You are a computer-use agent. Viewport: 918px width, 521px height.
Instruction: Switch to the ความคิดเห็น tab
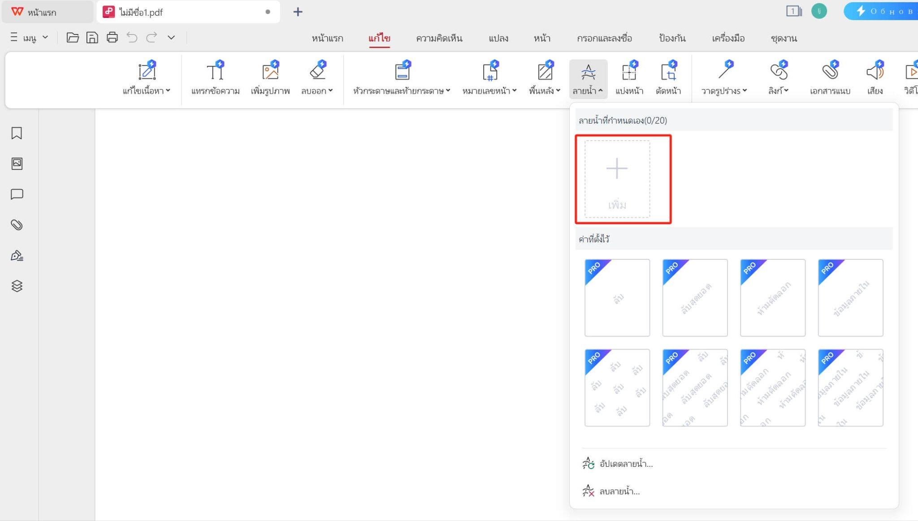click(x=439, y=38)
